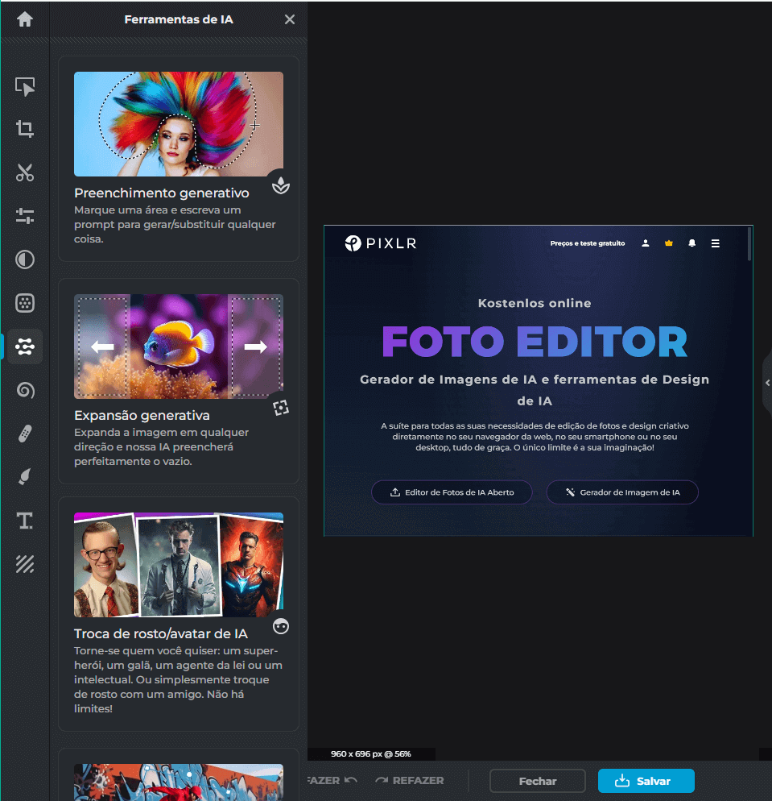Click Preços e teste gratuito link
772x801 pixels.
pyautogui.click(x=588, y=243)
